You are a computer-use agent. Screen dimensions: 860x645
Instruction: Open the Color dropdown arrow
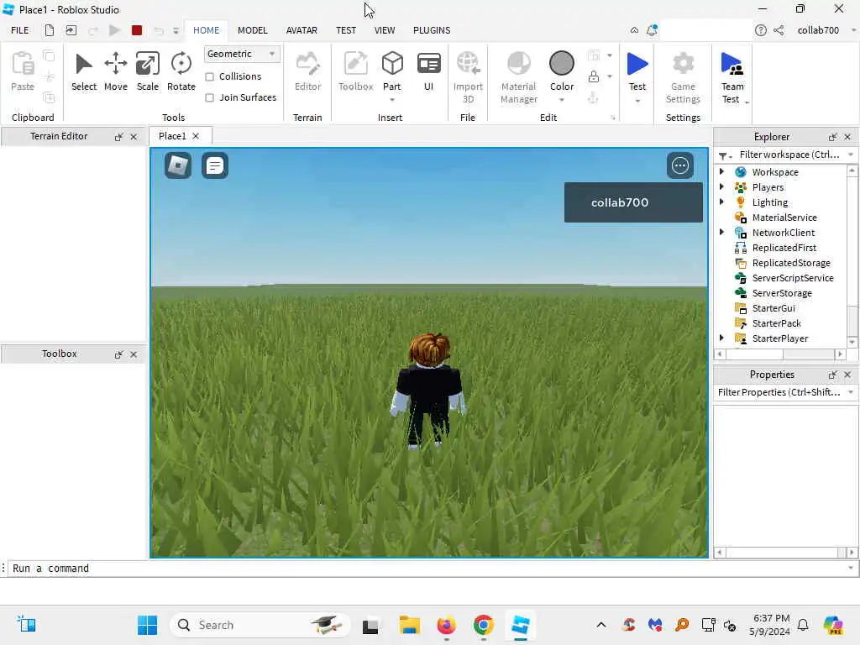(x=562, y=100)
